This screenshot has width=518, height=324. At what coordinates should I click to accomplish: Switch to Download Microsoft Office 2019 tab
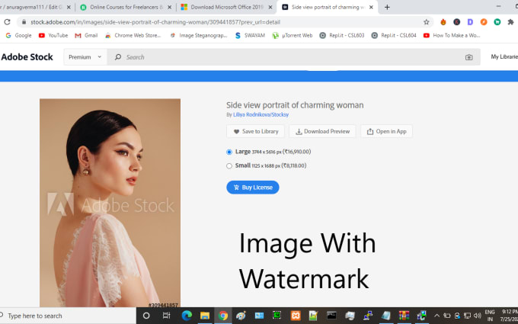pyautogui.click(x=227, y=8)
